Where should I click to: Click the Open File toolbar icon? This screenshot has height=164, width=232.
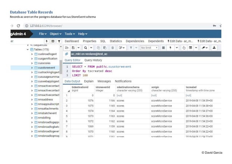pos(67,48)
